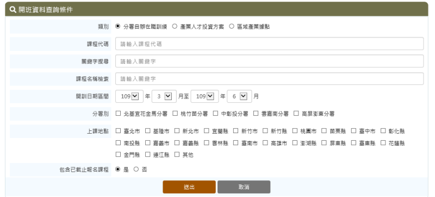435x197 pixels.
Task: Check the 北基宜花金馬分署 checkbox
Action: pos(118,113)
